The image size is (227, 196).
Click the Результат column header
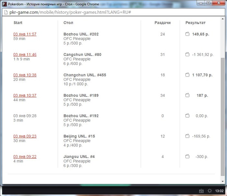click(196, 23)
